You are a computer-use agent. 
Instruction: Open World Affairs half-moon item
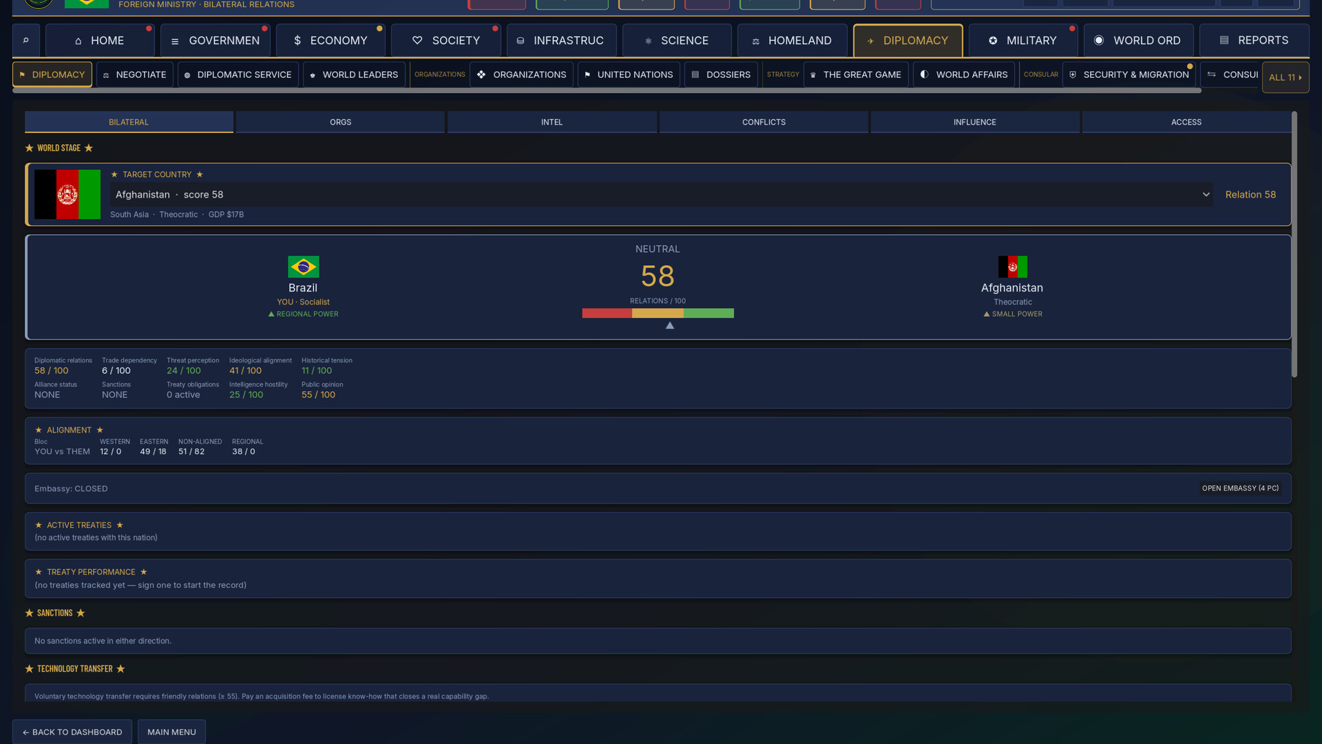pyautogui.click(x=964, y=74)
